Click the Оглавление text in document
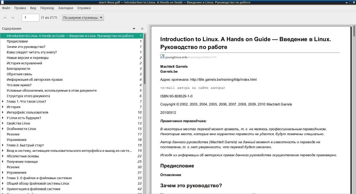Screen dimensions: 356x194 point(171,175)
